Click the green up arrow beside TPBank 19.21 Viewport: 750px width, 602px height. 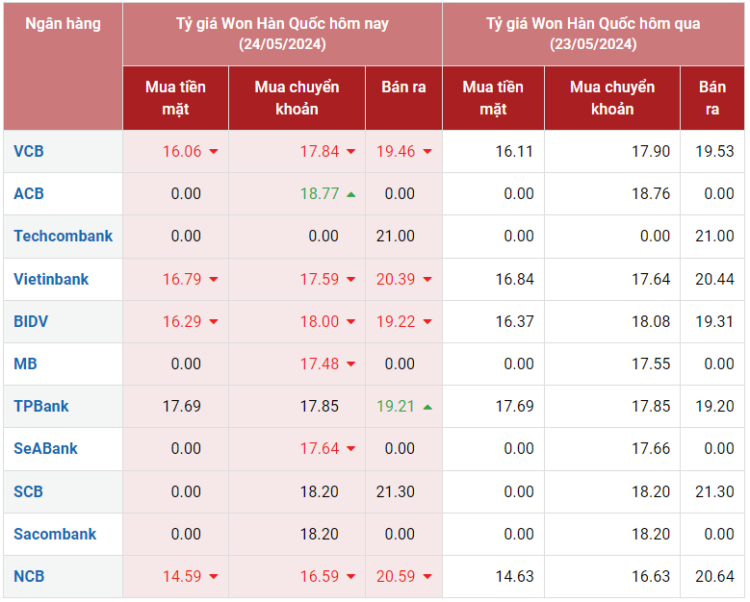[427, 407]
